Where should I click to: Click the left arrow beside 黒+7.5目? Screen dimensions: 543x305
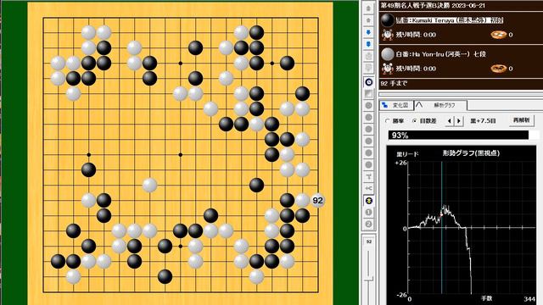450,121
